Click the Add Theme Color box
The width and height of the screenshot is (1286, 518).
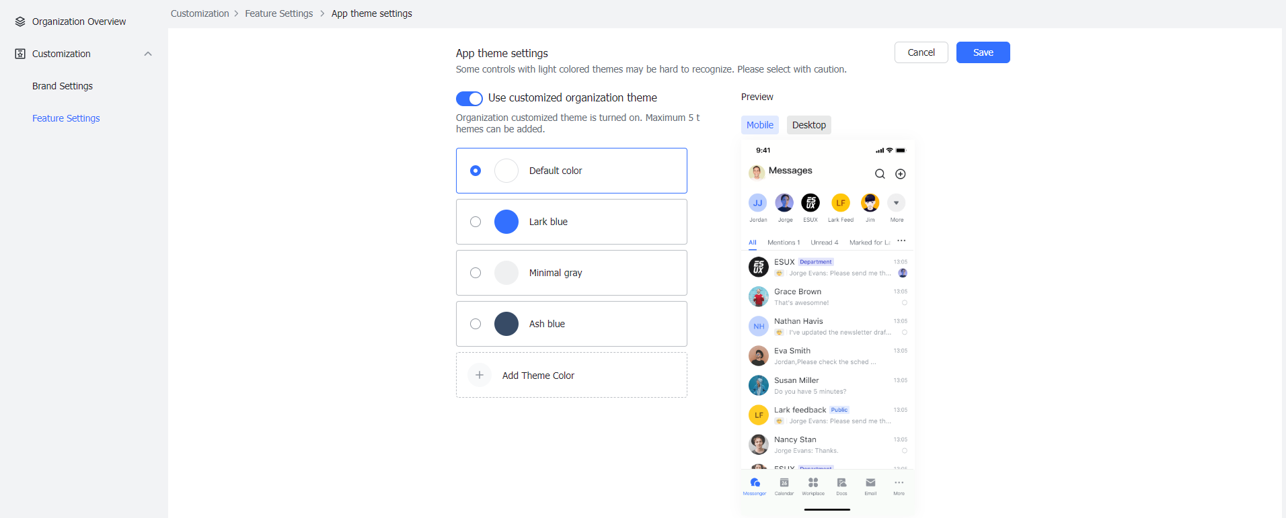tap(572, 375)
